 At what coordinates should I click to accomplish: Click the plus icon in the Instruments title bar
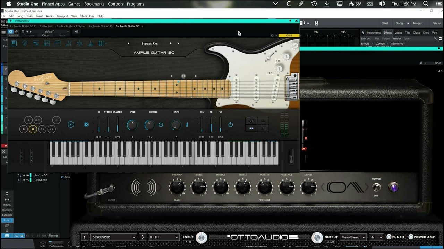pos(11,21)
